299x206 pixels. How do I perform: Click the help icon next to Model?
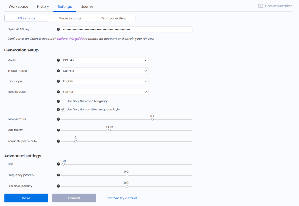pos(58,60)
